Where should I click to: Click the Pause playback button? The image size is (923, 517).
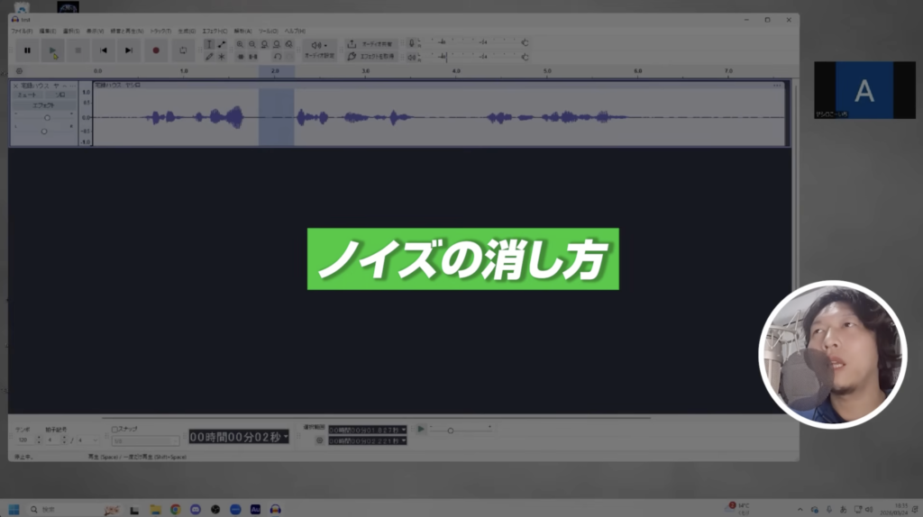click(27, 50)
